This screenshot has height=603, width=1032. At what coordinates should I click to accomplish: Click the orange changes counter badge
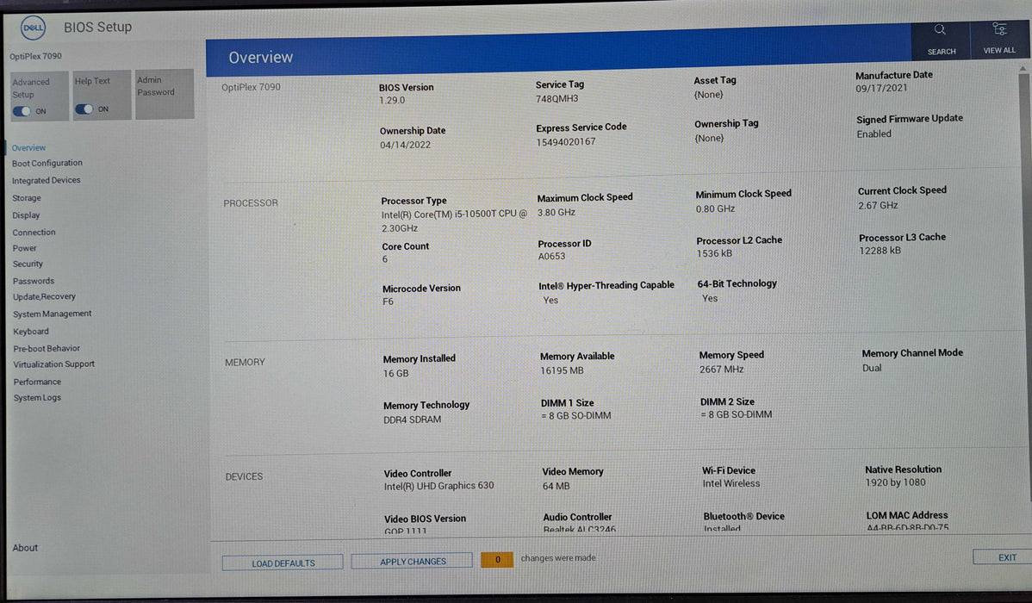[x=497, y=560]
